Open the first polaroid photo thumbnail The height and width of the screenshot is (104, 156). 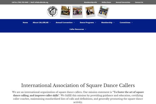pos(66,12)
